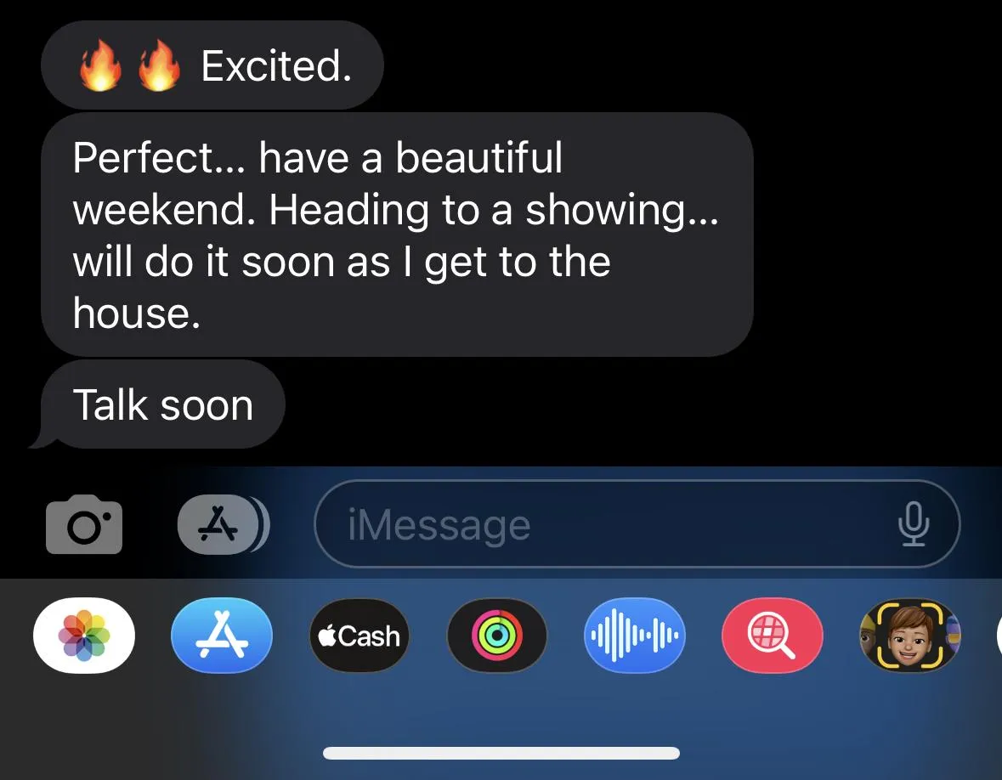Tap "Cash" label in app drawer
The width and height of the screenshot is (1002, 780).
click(x=369, y=636)
